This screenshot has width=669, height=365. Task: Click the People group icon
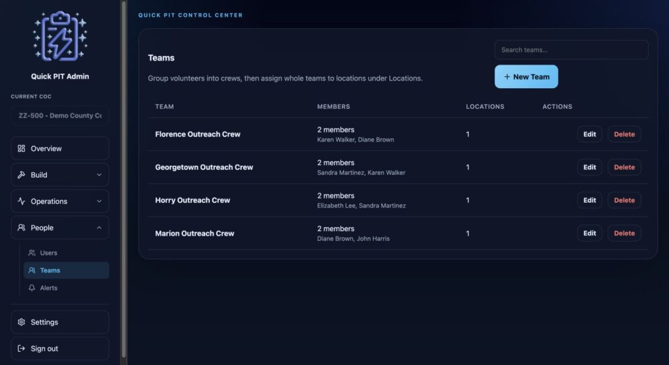(x=22, y=228)
